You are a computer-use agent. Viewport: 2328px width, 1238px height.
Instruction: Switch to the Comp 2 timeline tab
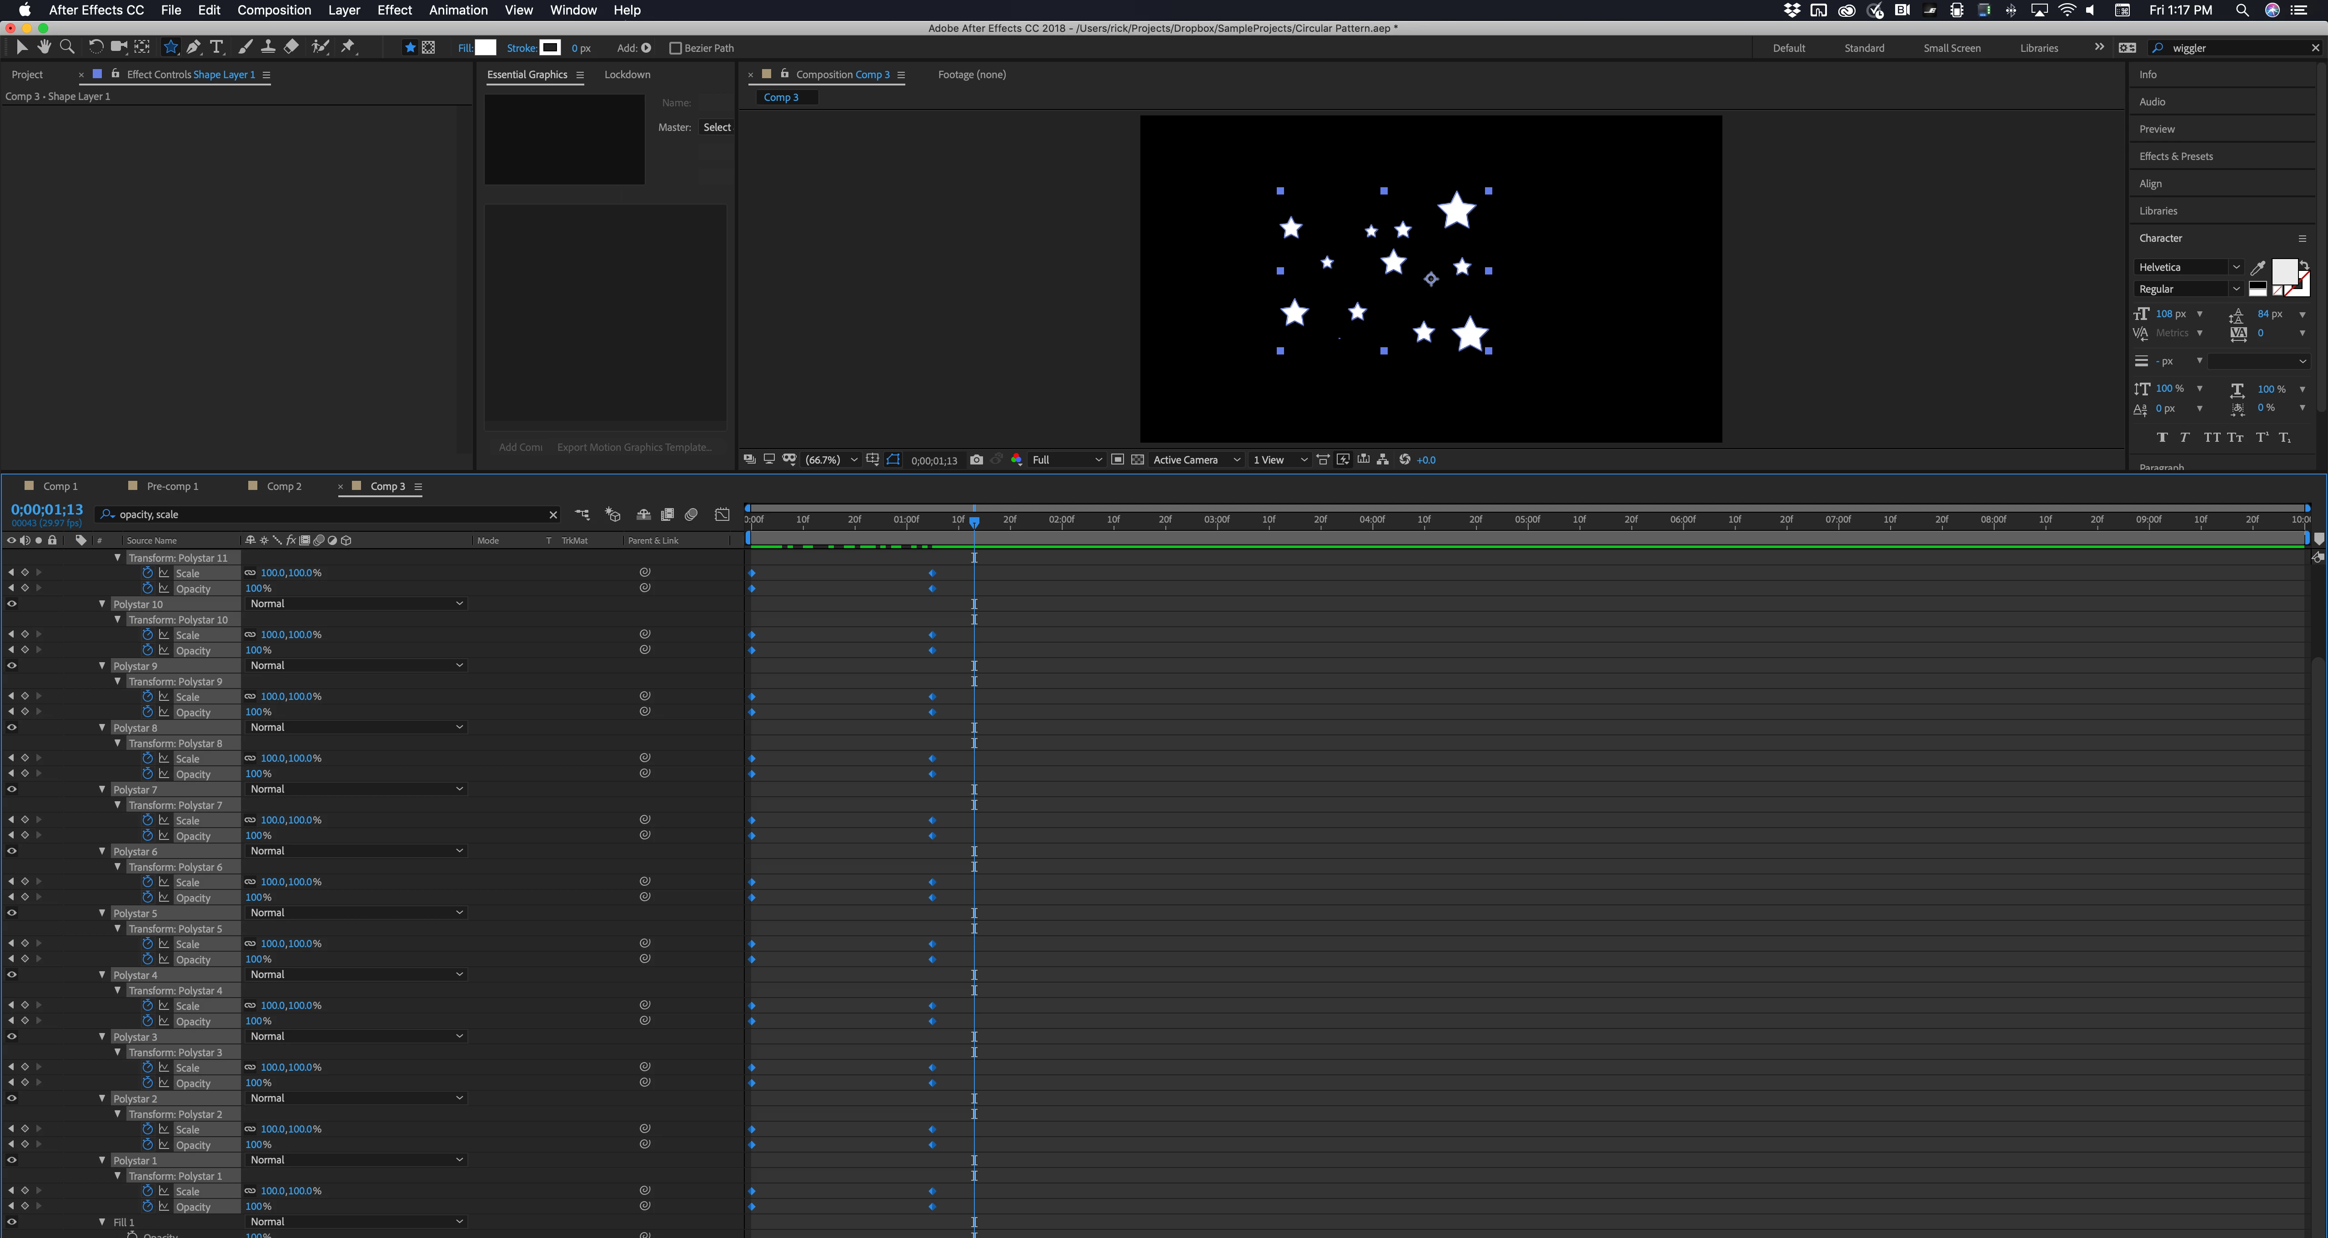tap(284, 486)
